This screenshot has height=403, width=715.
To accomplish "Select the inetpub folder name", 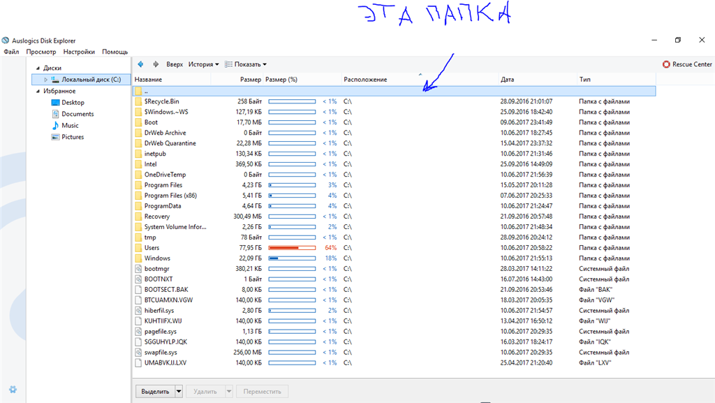I will pos(155,154).
